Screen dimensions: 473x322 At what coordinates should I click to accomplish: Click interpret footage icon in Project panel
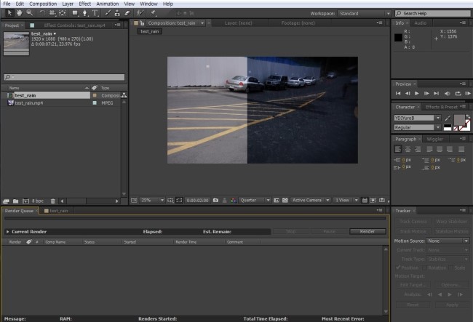(x=6, y=201)
